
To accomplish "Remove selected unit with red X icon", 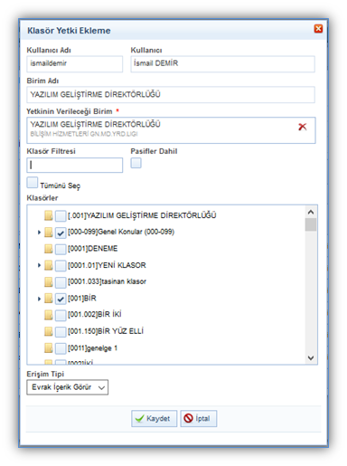I will click(x=302, y=127).
